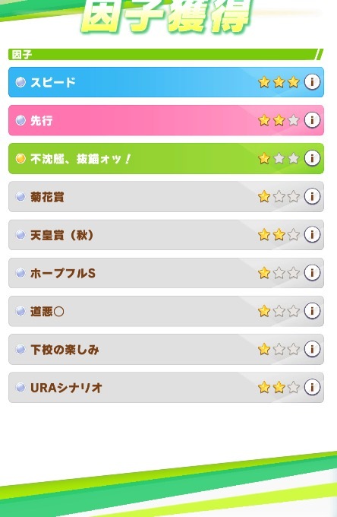337x517 pixels.
Task: Open info for スピード factor
Action: click(x=312, y=82)
